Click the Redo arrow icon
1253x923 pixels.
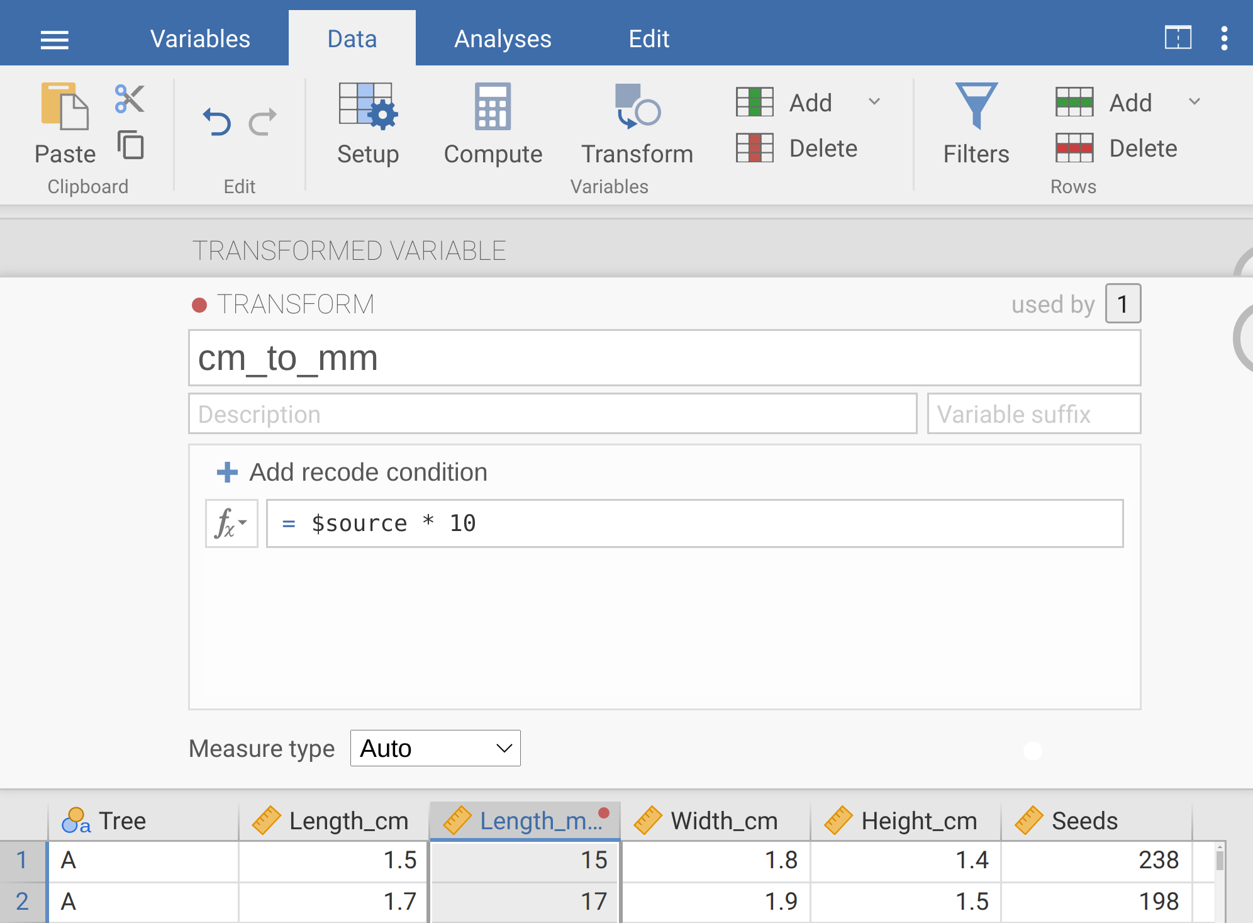pos(263,122)
